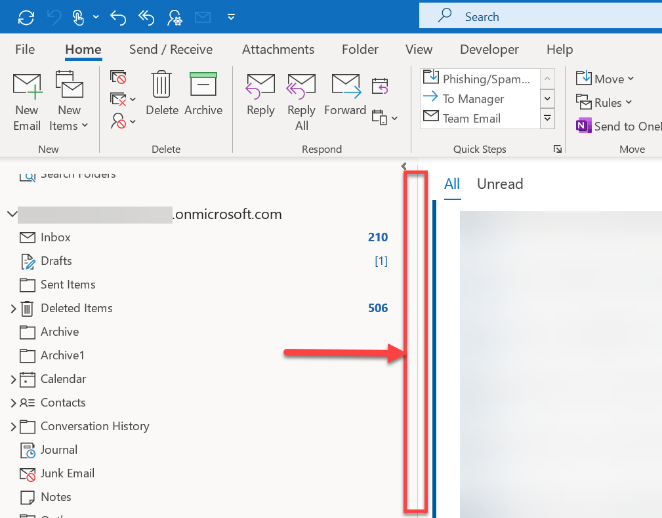Collapse the folder pane with the arrow
The height and width of the screenshot is (518, 662).
tap(403, 166)
